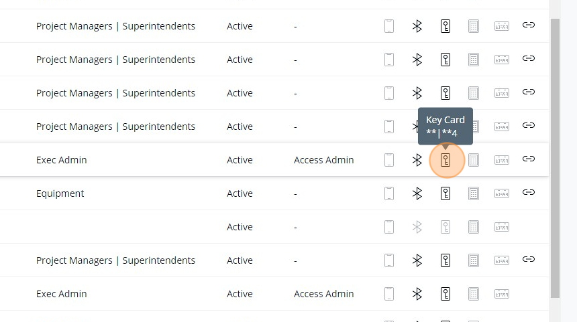The height and width of the screenshot is (322, 577).
Task: Click the keypad icon in the highlighted Exec Admin row
Action: pyautogui.click(x=474, y=160)
